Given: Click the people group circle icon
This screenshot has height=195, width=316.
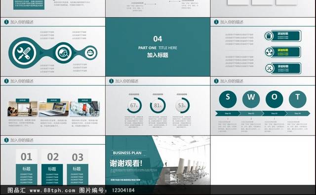Looking at the screenshot, I should tap(90, 53).
